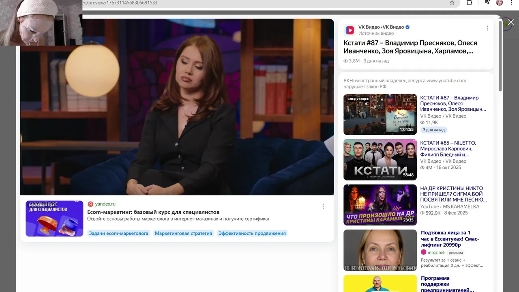Click the YouTube › MS KARAMELKA source text
This screenshot has height=292, width=519.
(450, 206)
